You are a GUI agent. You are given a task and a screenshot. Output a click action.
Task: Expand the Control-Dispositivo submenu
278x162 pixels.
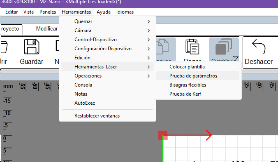pyautogui.click(x=107, y=40)
